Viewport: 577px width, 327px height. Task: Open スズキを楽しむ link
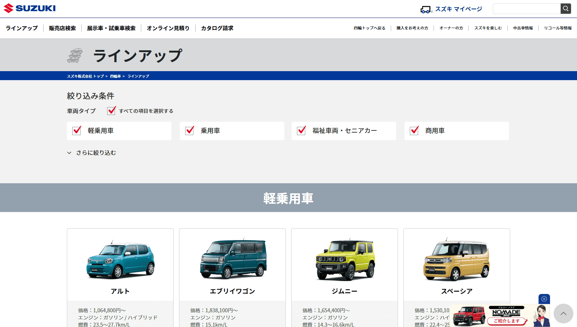[488, 28]
